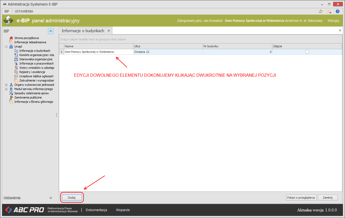The width and height of the screenshot is (345, 218).
Task: Toggle the Zdjęcie checkbox for Dom Pomocy row
Action: [x=307, y=52]
